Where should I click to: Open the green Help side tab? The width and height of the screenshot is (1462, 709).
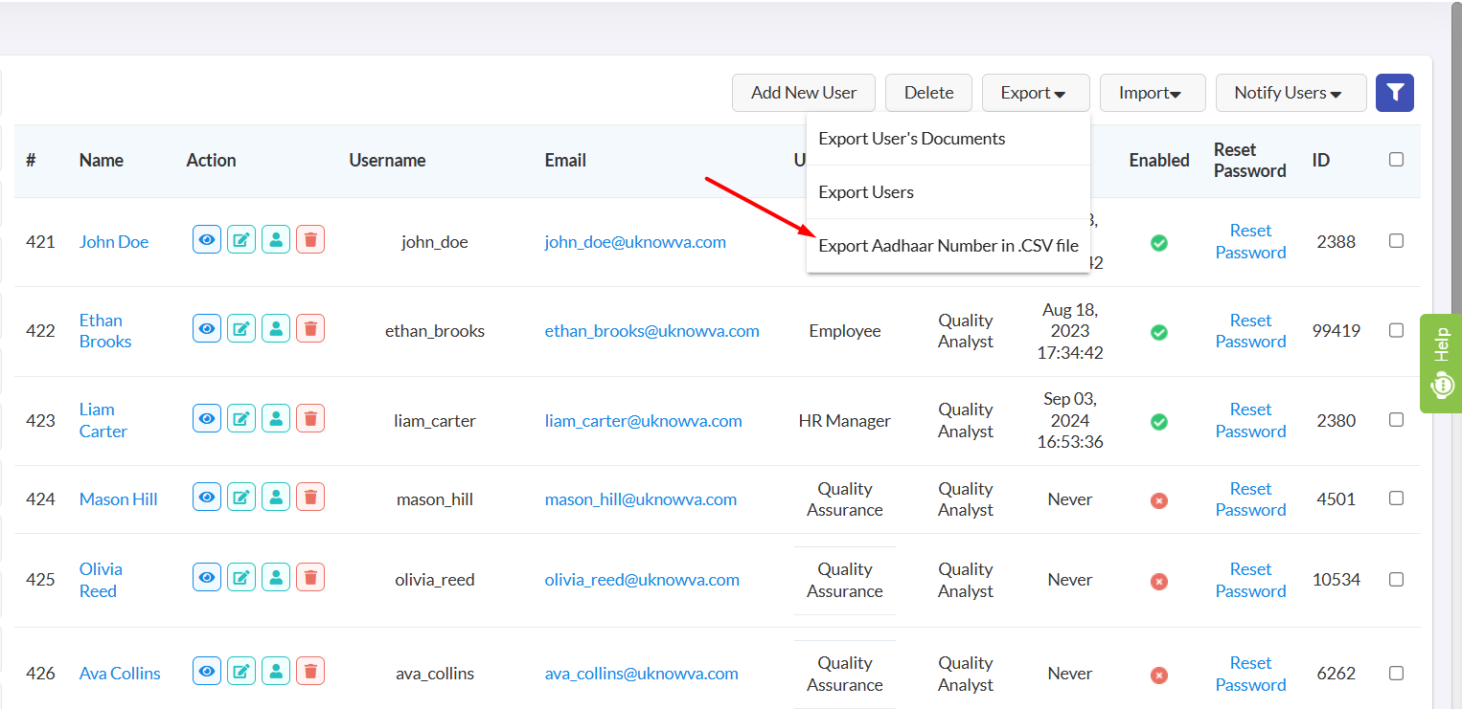click(1440, 364)
